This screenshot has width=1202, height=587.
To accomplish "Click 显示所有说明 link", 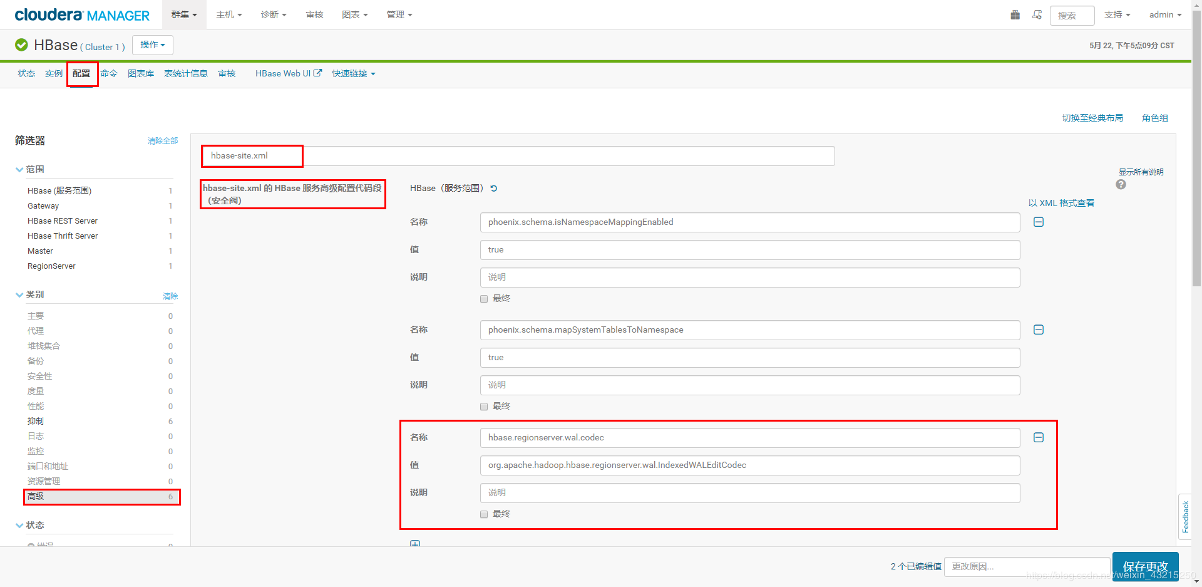I will [1141, 172].
